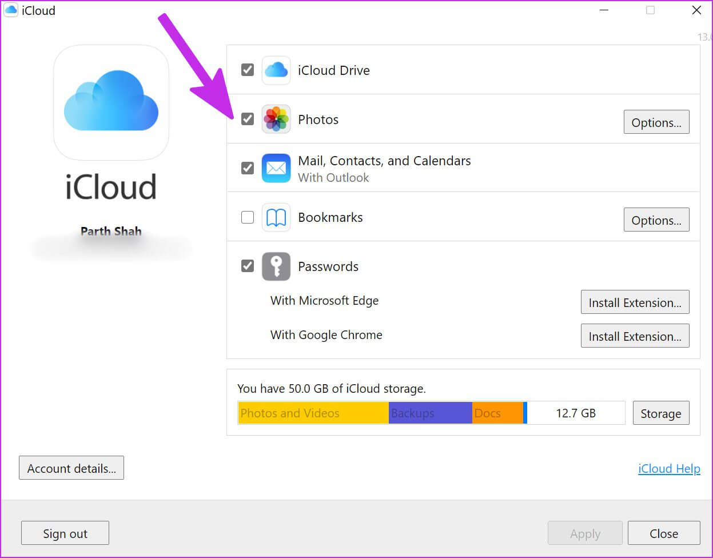The width and height of the screenshot is (713, 558).
Task: Click the large iCloud wordmark
Action: coord(111,187)
